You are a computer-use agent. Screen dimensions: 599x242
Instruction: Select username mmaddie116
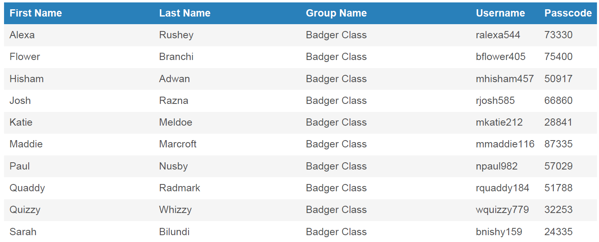pos(505,144)
